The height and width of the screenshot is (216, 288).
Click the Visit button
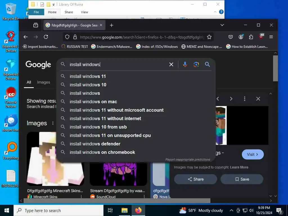253,154
